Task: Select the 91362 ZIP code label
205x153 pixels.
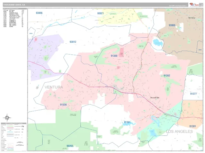Action: (x=167, y=76)
